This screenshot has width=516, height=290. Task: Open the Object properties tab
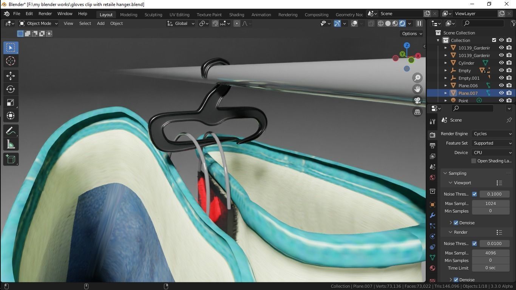coord(433,205)
